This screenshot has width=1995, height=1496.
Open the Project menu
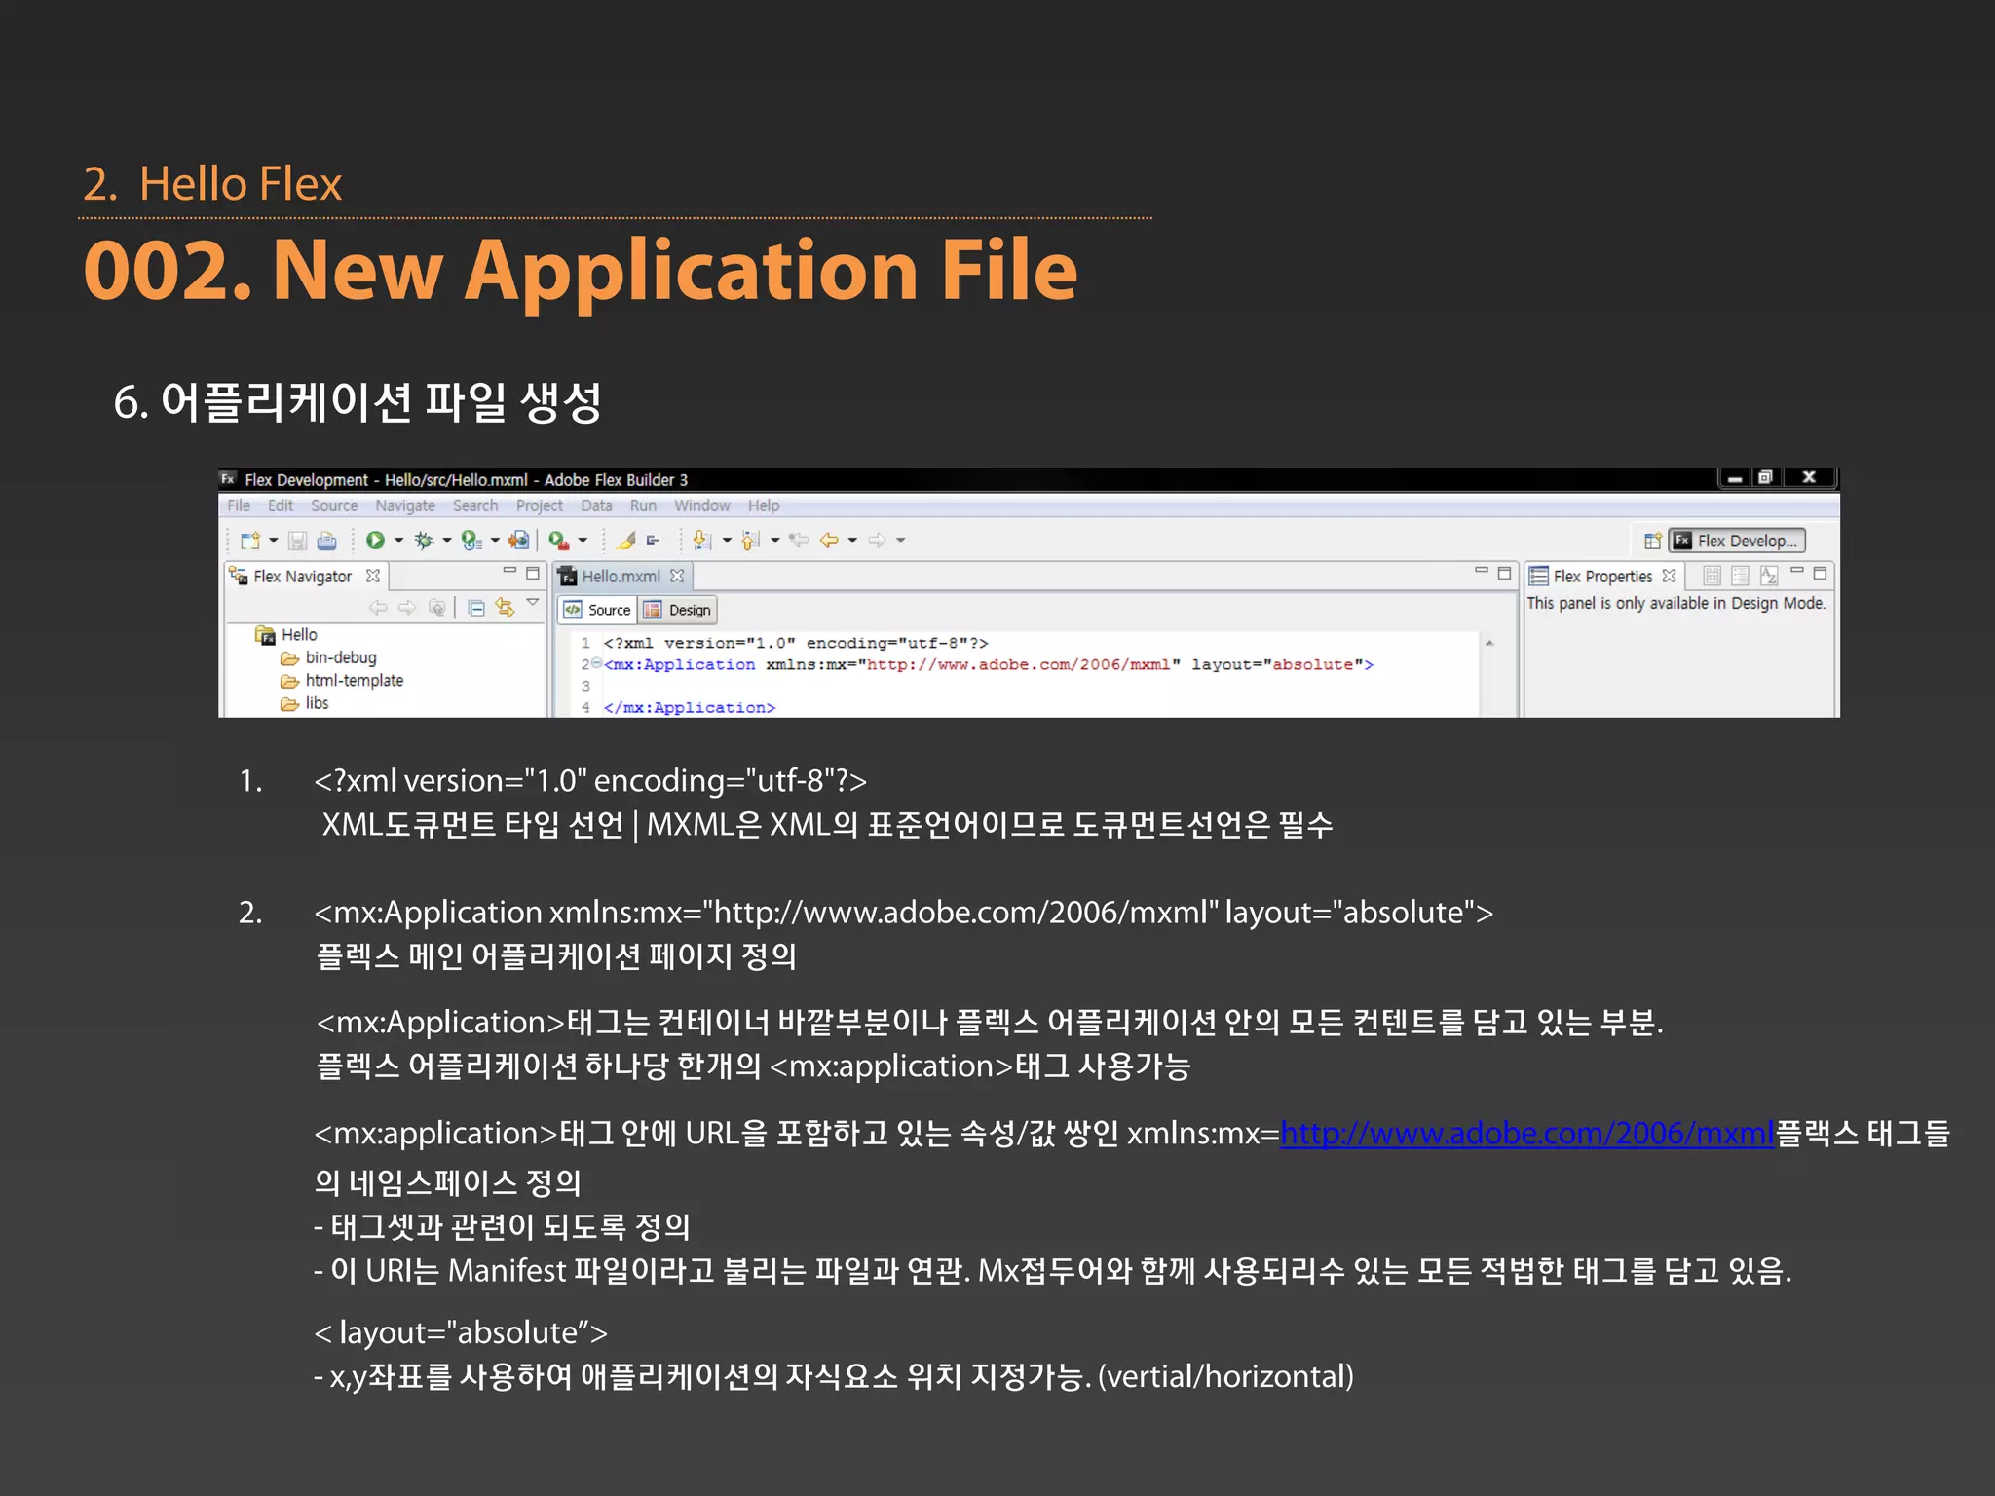pos(540,505)
